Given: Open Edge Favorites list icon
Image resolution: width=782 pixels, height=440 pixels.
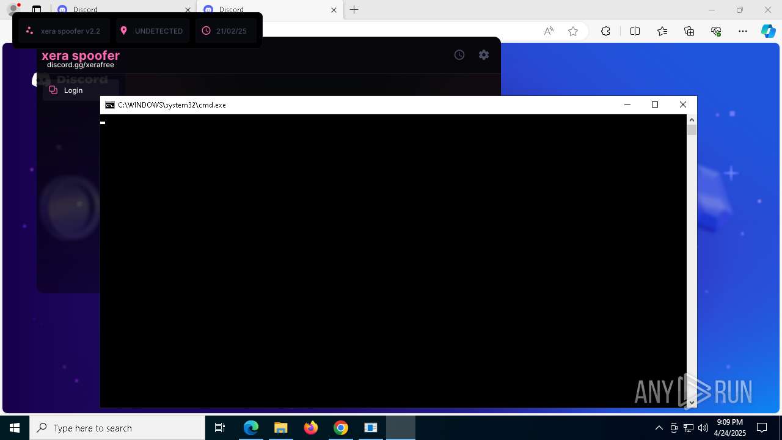Looking at the screenshot, I should point(662,31).
